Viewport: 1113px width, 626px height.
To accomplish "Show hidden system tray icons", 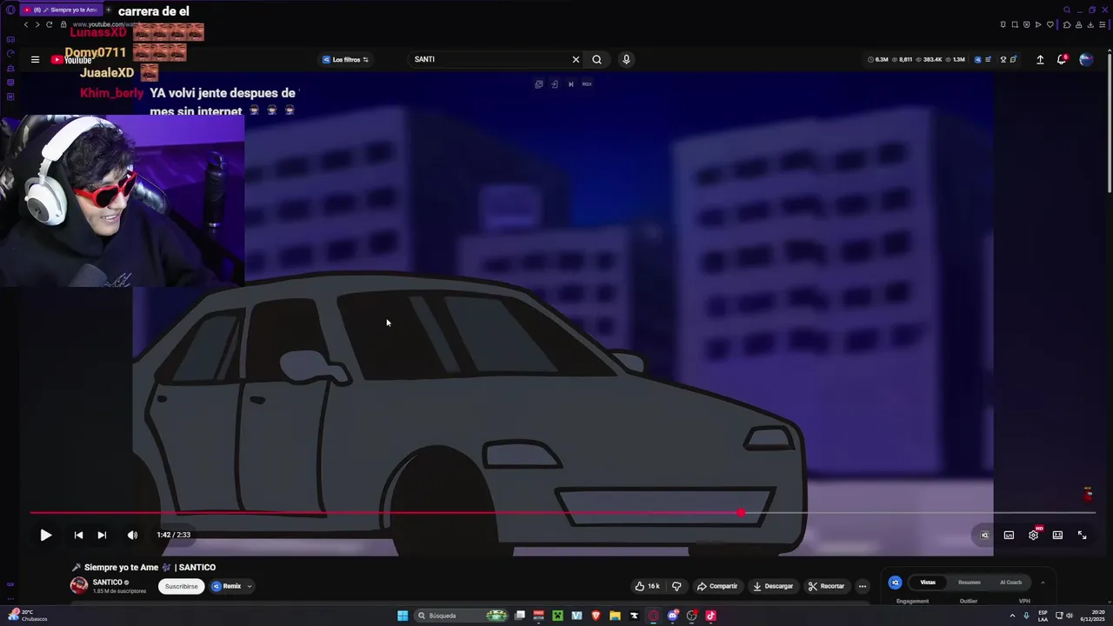I will click(x=1012, y=616).
